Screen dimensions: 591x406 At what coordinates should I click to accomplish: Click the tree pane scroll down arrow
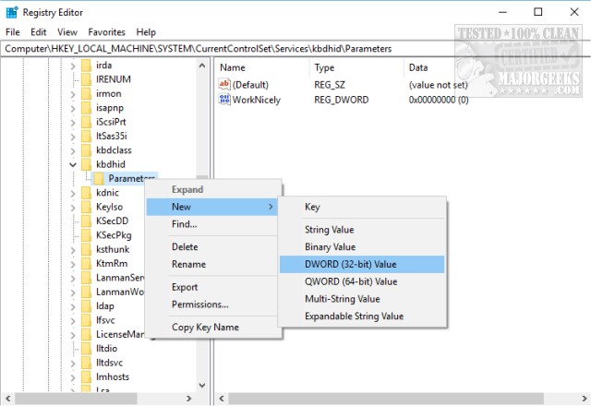(202, 385)
